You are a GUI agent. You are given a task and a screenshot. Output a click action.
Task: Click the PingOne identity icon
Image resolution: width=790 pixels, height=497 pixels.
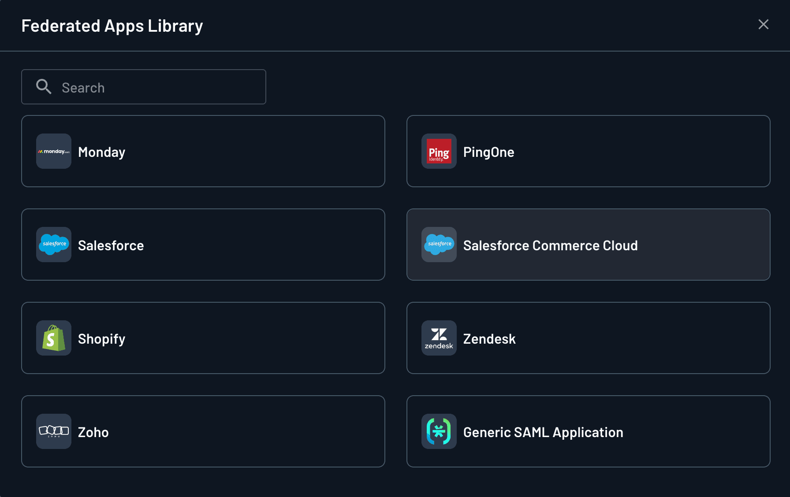(x=439, y=151)
